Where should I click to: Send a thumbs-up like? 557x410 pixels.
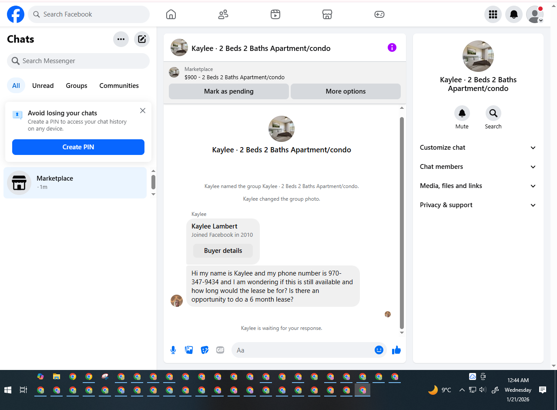coord(396,350)
